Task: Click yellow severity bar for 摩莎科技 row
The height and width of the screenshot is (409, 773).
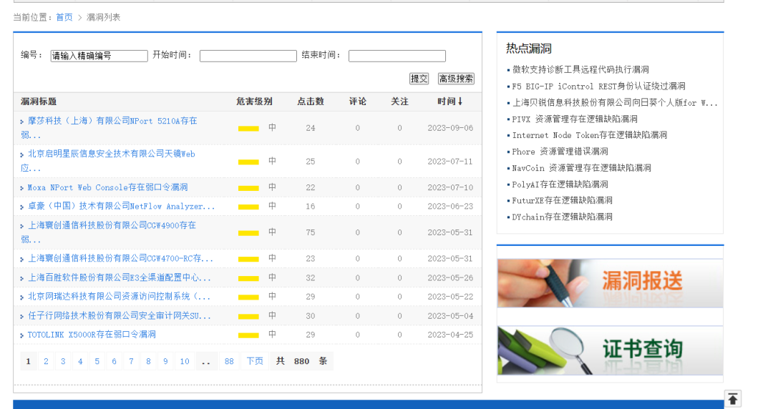Action: point(248,129)
